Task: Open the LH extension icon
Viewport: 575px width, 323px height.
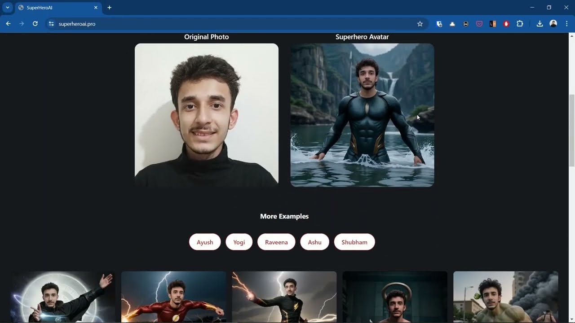Action: point(493,24)
